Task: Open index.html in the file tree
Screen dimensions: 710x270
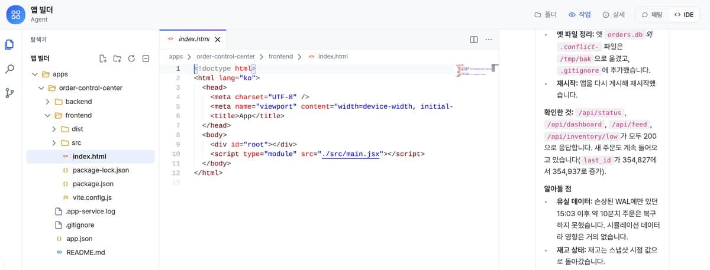Action: tap(91, 157)
